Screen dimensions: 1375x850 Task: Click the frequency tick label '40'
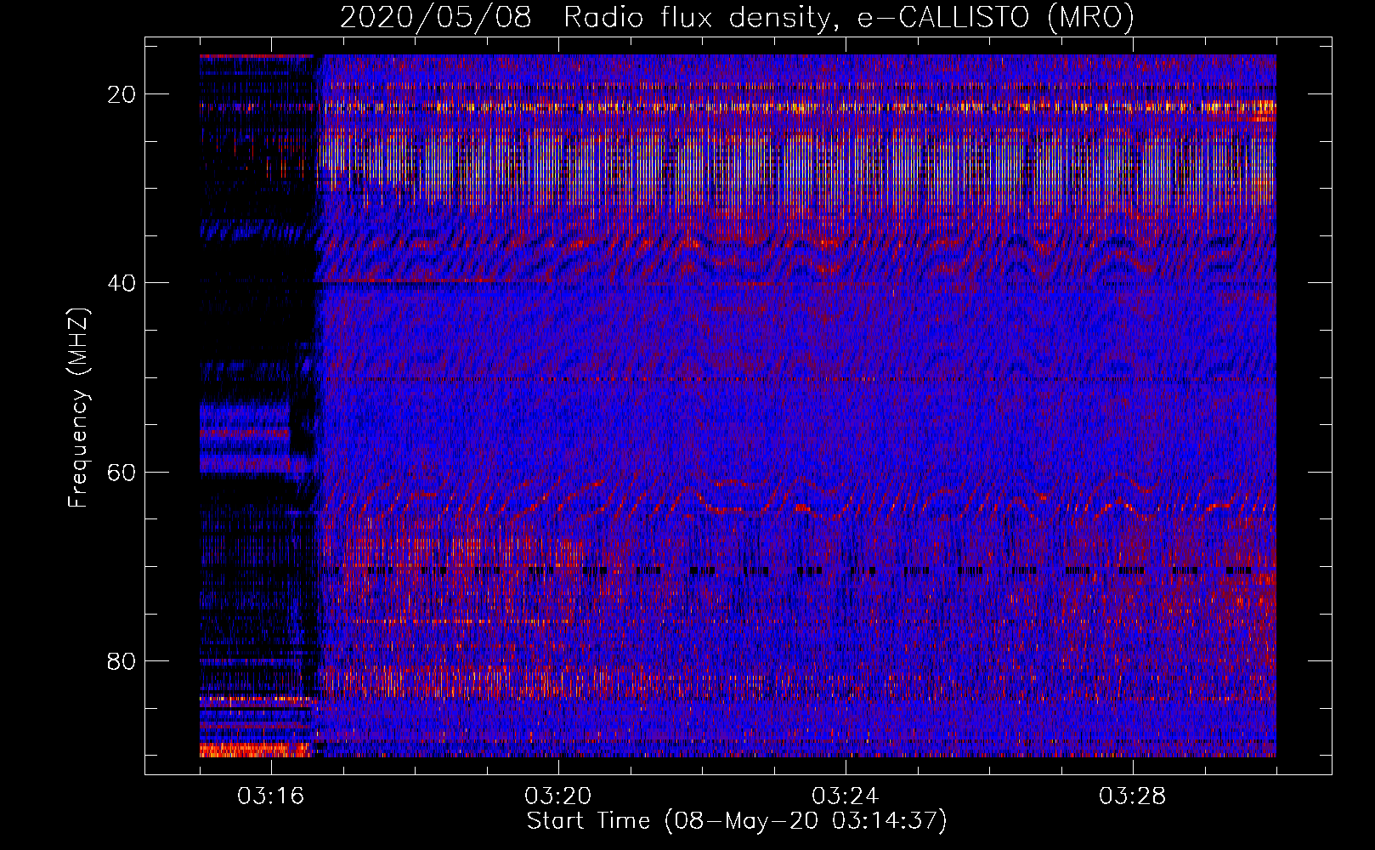pos(122,283)
